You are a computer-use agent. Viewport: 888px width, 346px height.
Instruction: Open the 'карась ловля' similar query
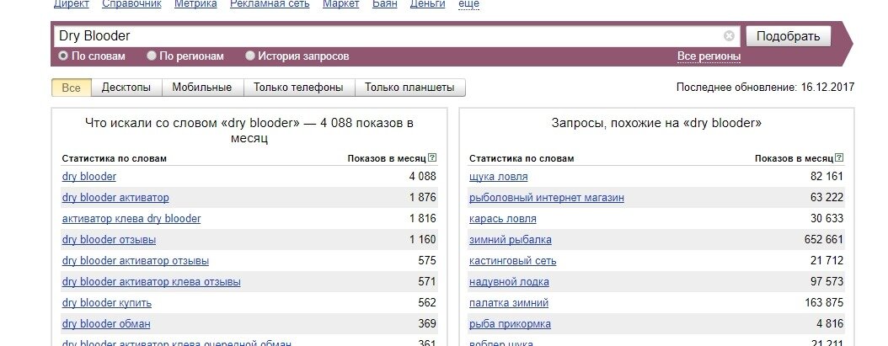[502, 219]
